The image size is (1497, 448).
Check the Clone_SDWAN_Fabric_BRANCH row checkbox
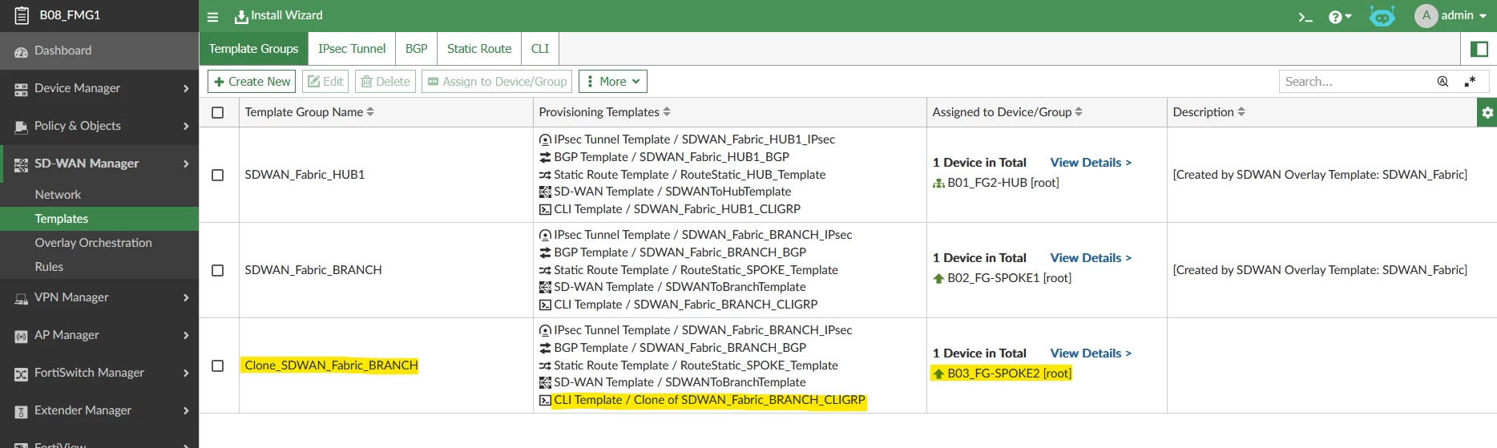pos(217,365)
